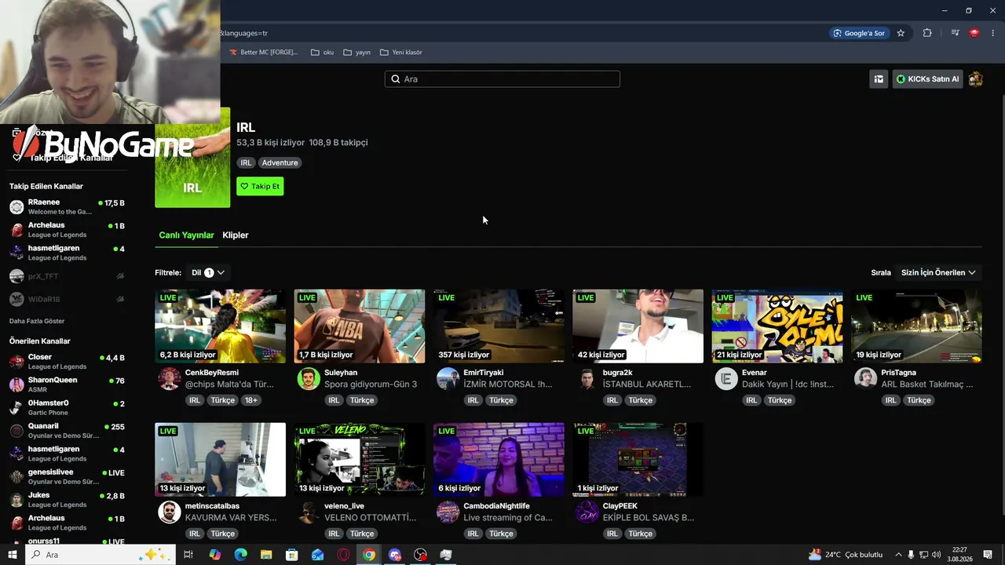Open the Chrome extensions puzzle icon

[x=927, y=33]
